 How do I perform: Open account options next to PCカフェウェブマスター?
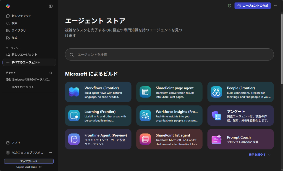click(51, 152)
